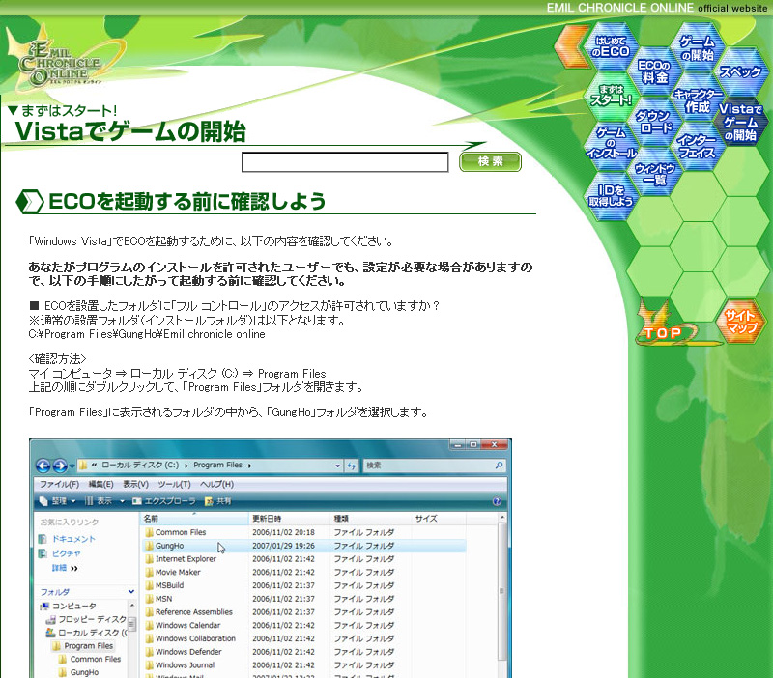Click the orange left-arrow hexagon
The width and height of the screenshot is (773, 678).
pyautogui.click(x=572, y=45)
